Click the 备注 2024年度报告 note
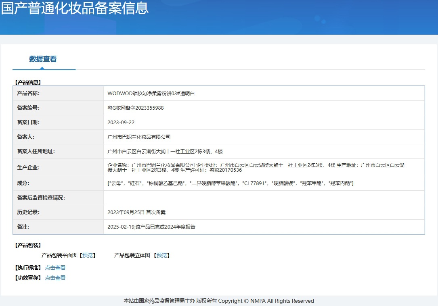 tap(151, 227)
